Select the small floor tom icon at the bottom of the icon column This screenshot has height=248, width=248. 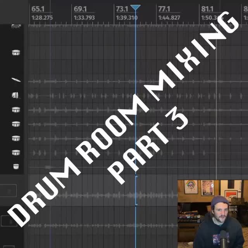click(x=16, y=166)
